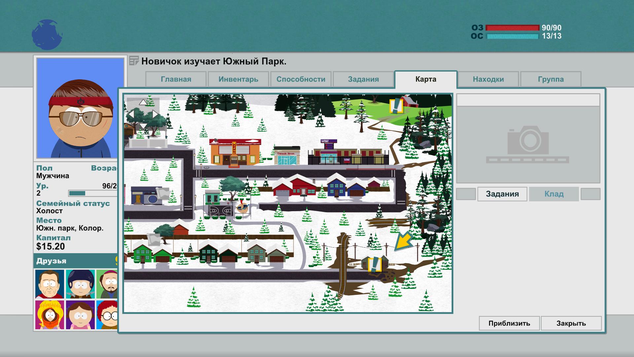
Task: Open the Находки tab
Action: (x=488, y=79)
